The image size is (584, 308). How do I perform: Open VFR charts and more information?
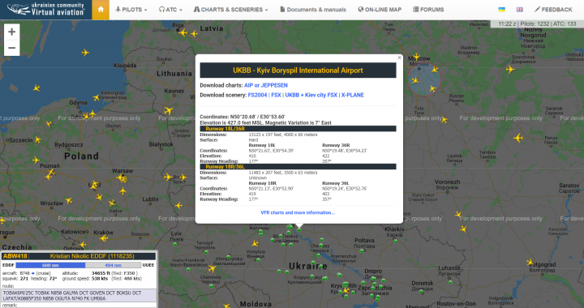pos(298,213)
